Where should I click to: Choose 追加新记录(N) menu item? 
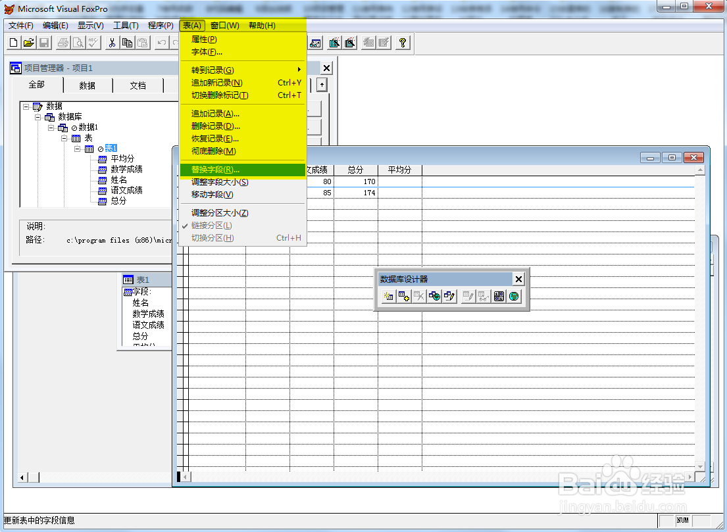pyautogui.click(x=243, y=82)
